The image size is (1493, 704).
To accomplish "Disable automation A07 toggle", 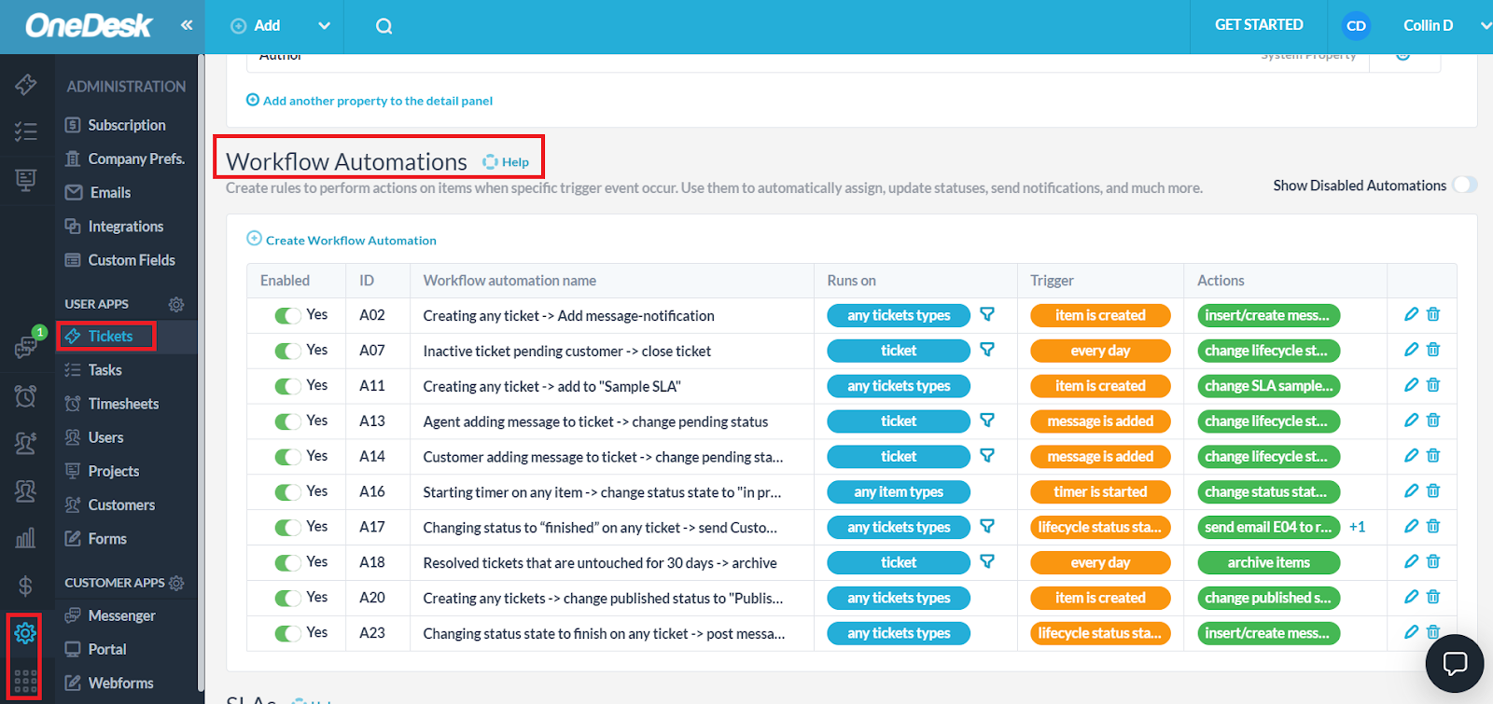I will coord(287,352).
